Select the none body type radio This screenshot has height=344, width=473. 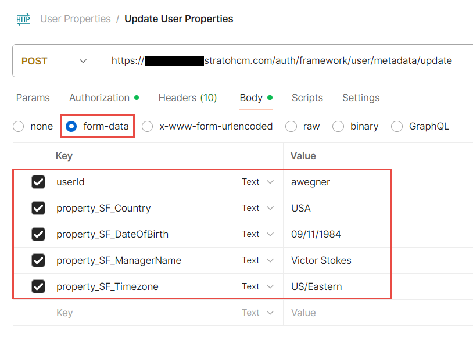[x=19, y=126]
